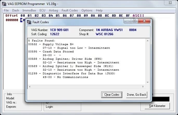The width and height of the screenshot is (178, 115).
Task: Close the Fault Codes dialog
Action: (x=144, y=21)
